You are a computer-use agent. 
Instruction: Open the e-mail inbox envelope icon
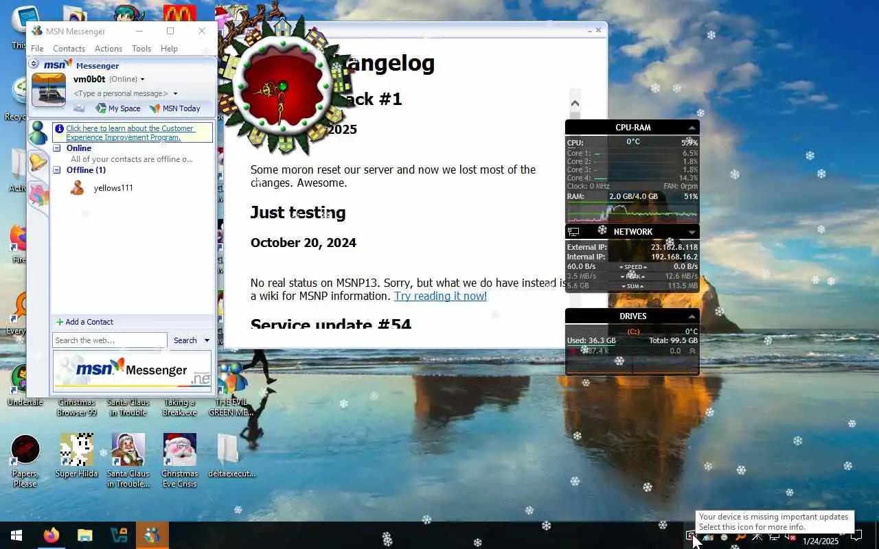[79, 108]
